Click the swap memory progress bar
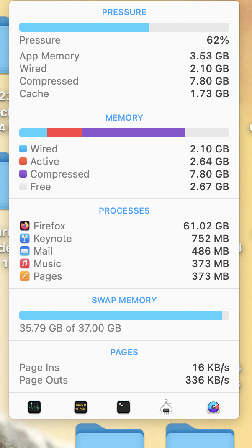This screenshot has width=252, height=448. click(124, 315)
